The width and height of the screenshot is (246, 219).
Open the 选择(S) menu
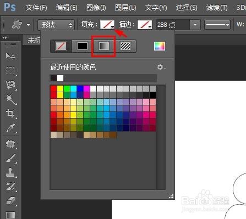[x=187, y=8]
